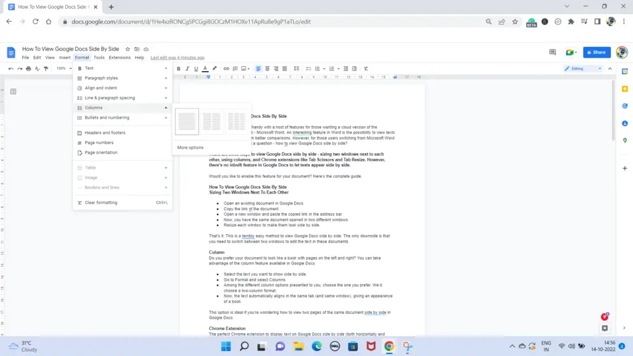The image size is (633, 356).
Task: Open the Google Meet call dropdown
Action: click(x=571, y=52)
